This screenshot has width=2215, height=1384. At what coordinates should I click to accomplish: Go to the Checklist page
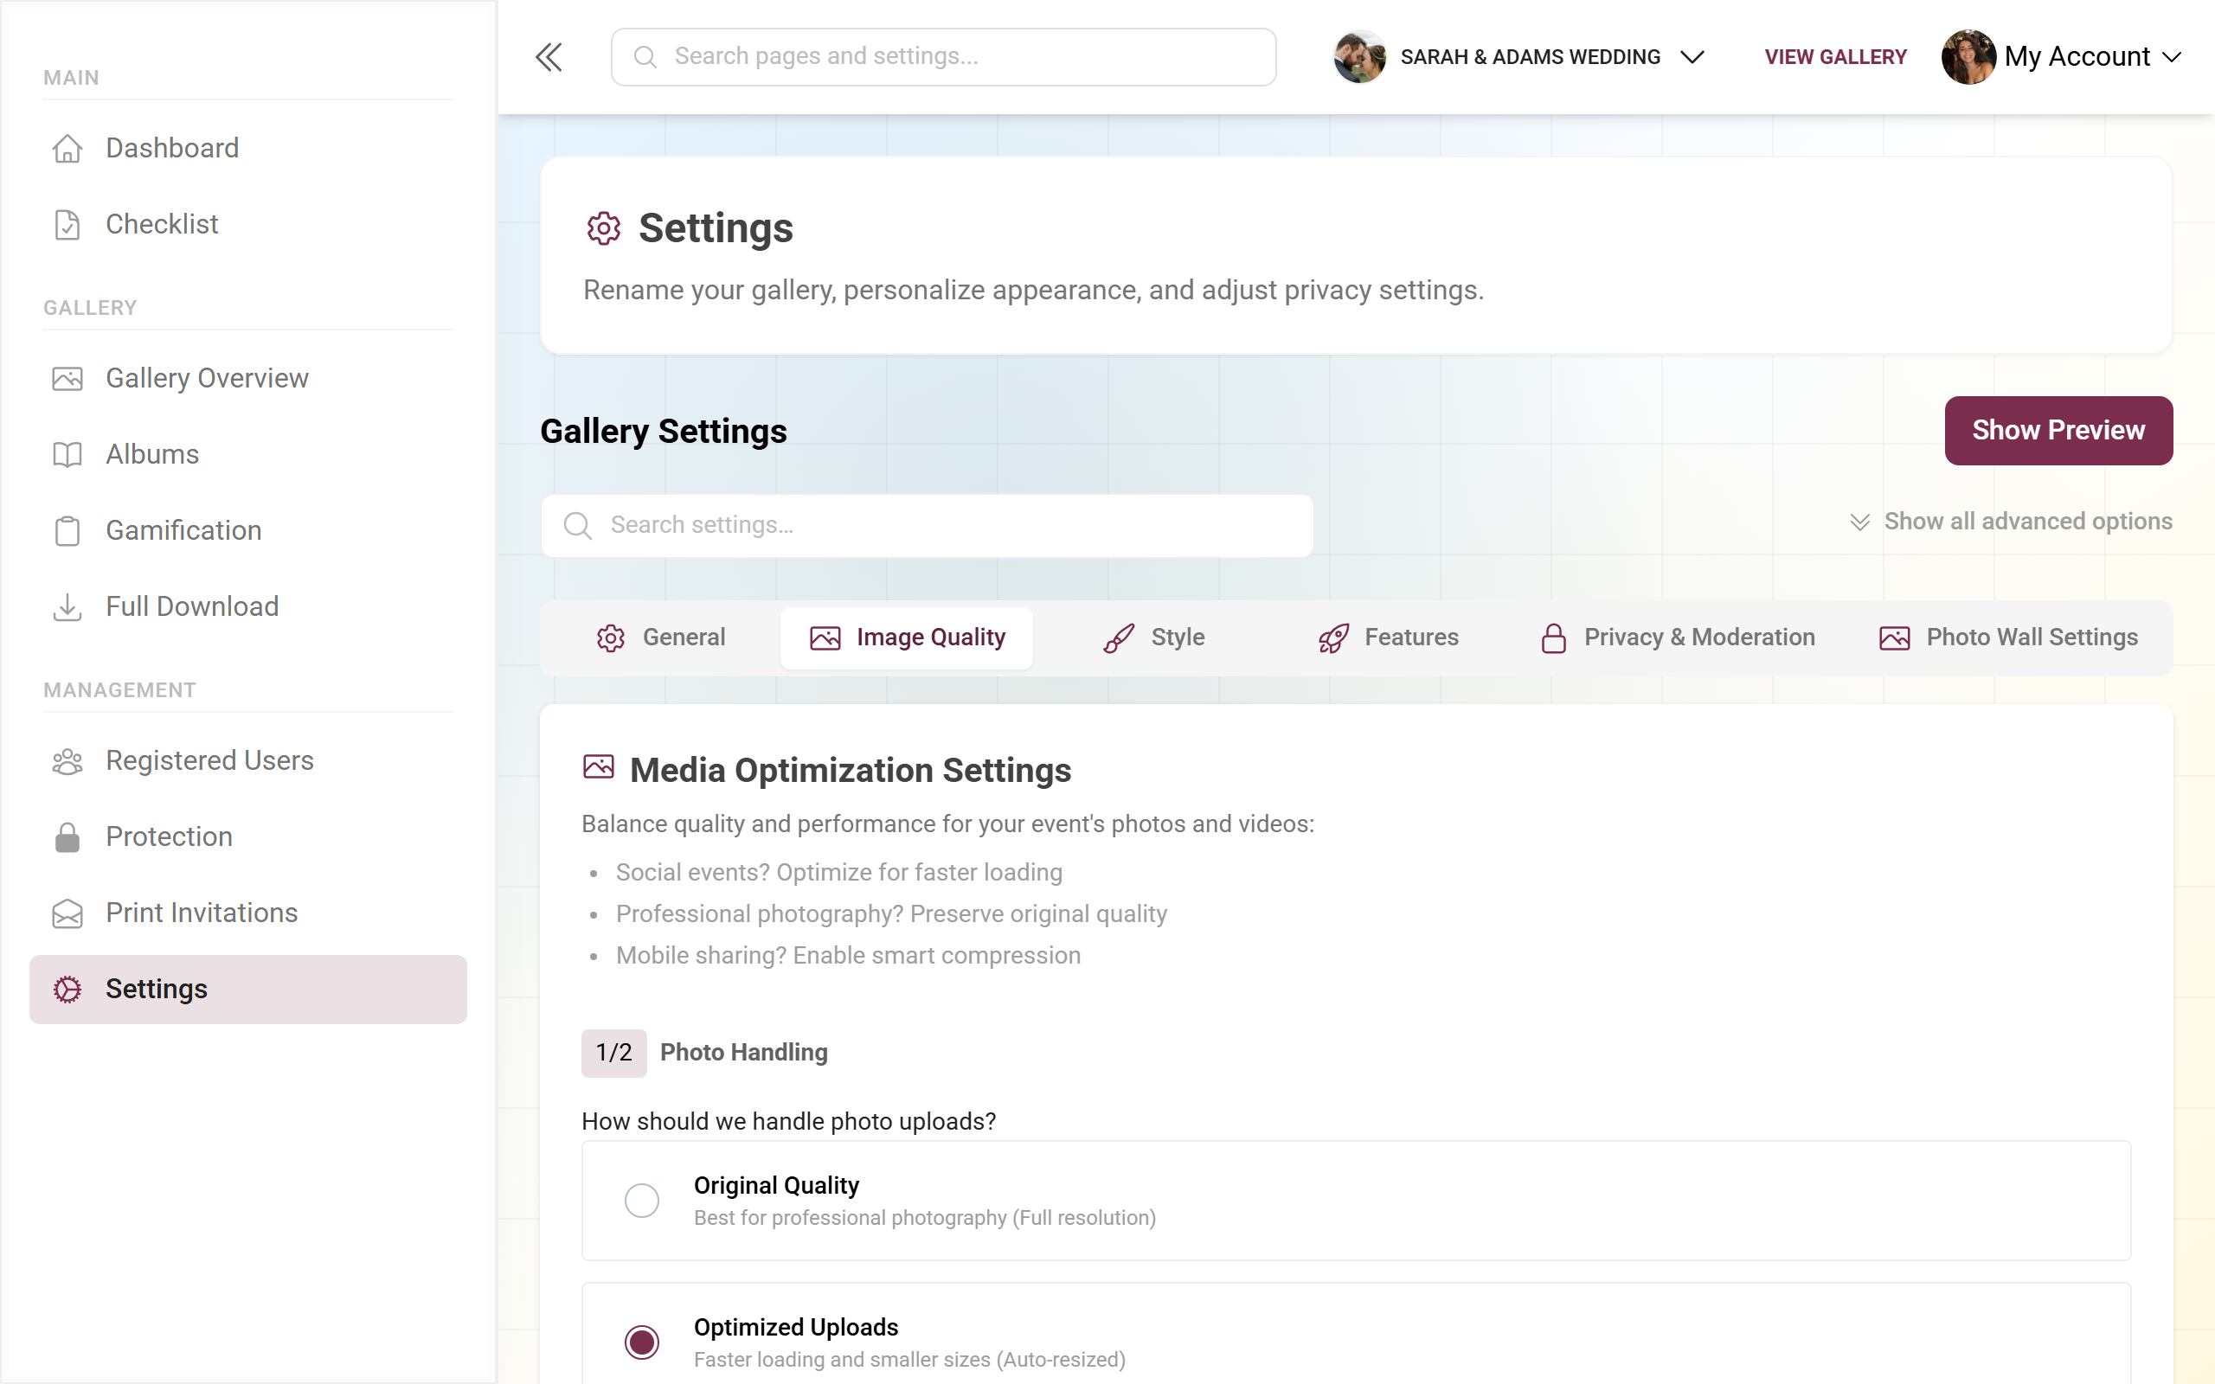(248, 224)
